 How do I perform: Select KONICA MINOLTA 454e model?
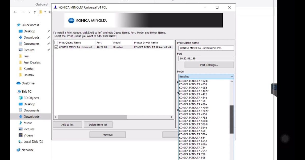click(x=193, y=98)
